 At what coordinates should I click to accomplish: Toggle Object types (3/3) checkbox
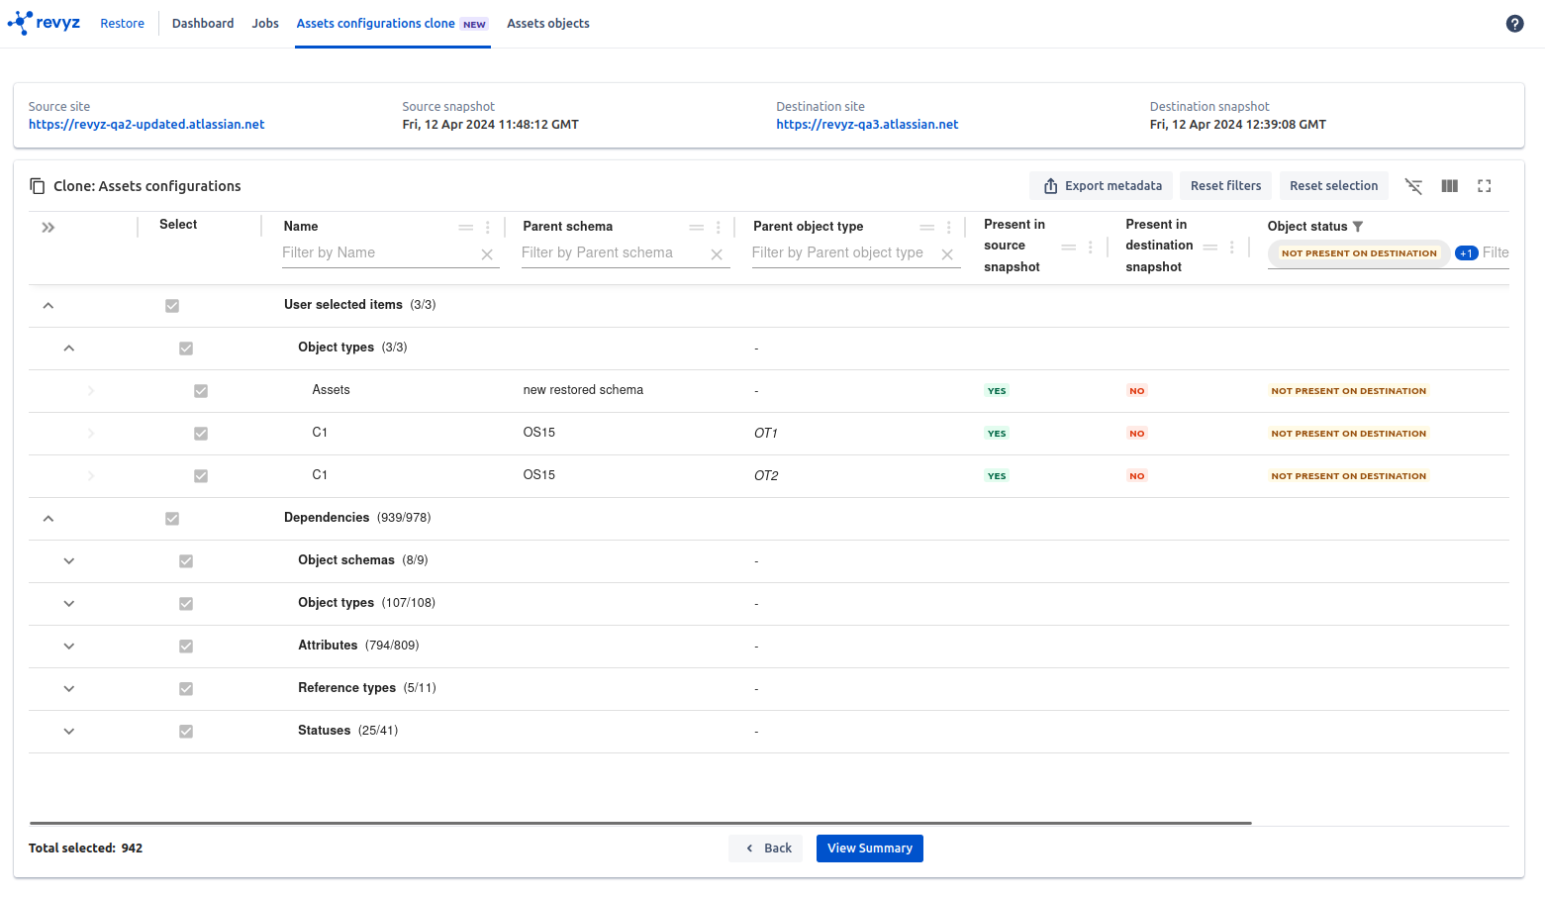(186, 349)
